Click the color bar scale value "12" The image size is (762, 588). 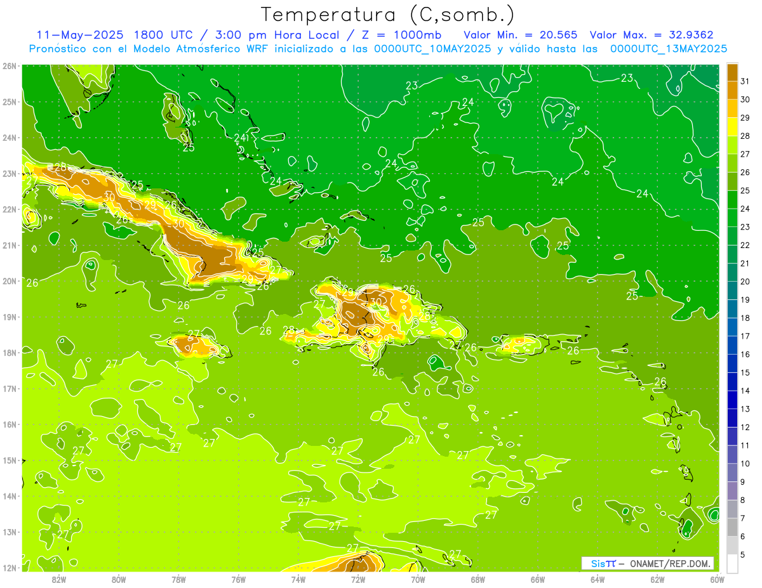[x=745, y=427]
